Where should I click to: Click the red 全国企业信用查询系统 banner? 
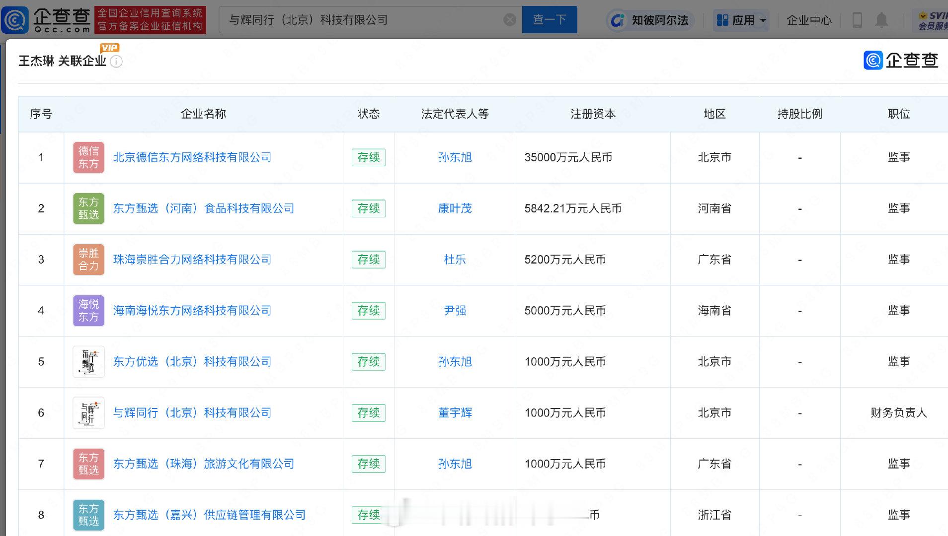tap(150, 20)
